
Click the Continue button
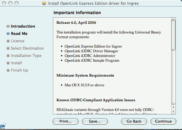pyautogui.click(x=163, y=121)
